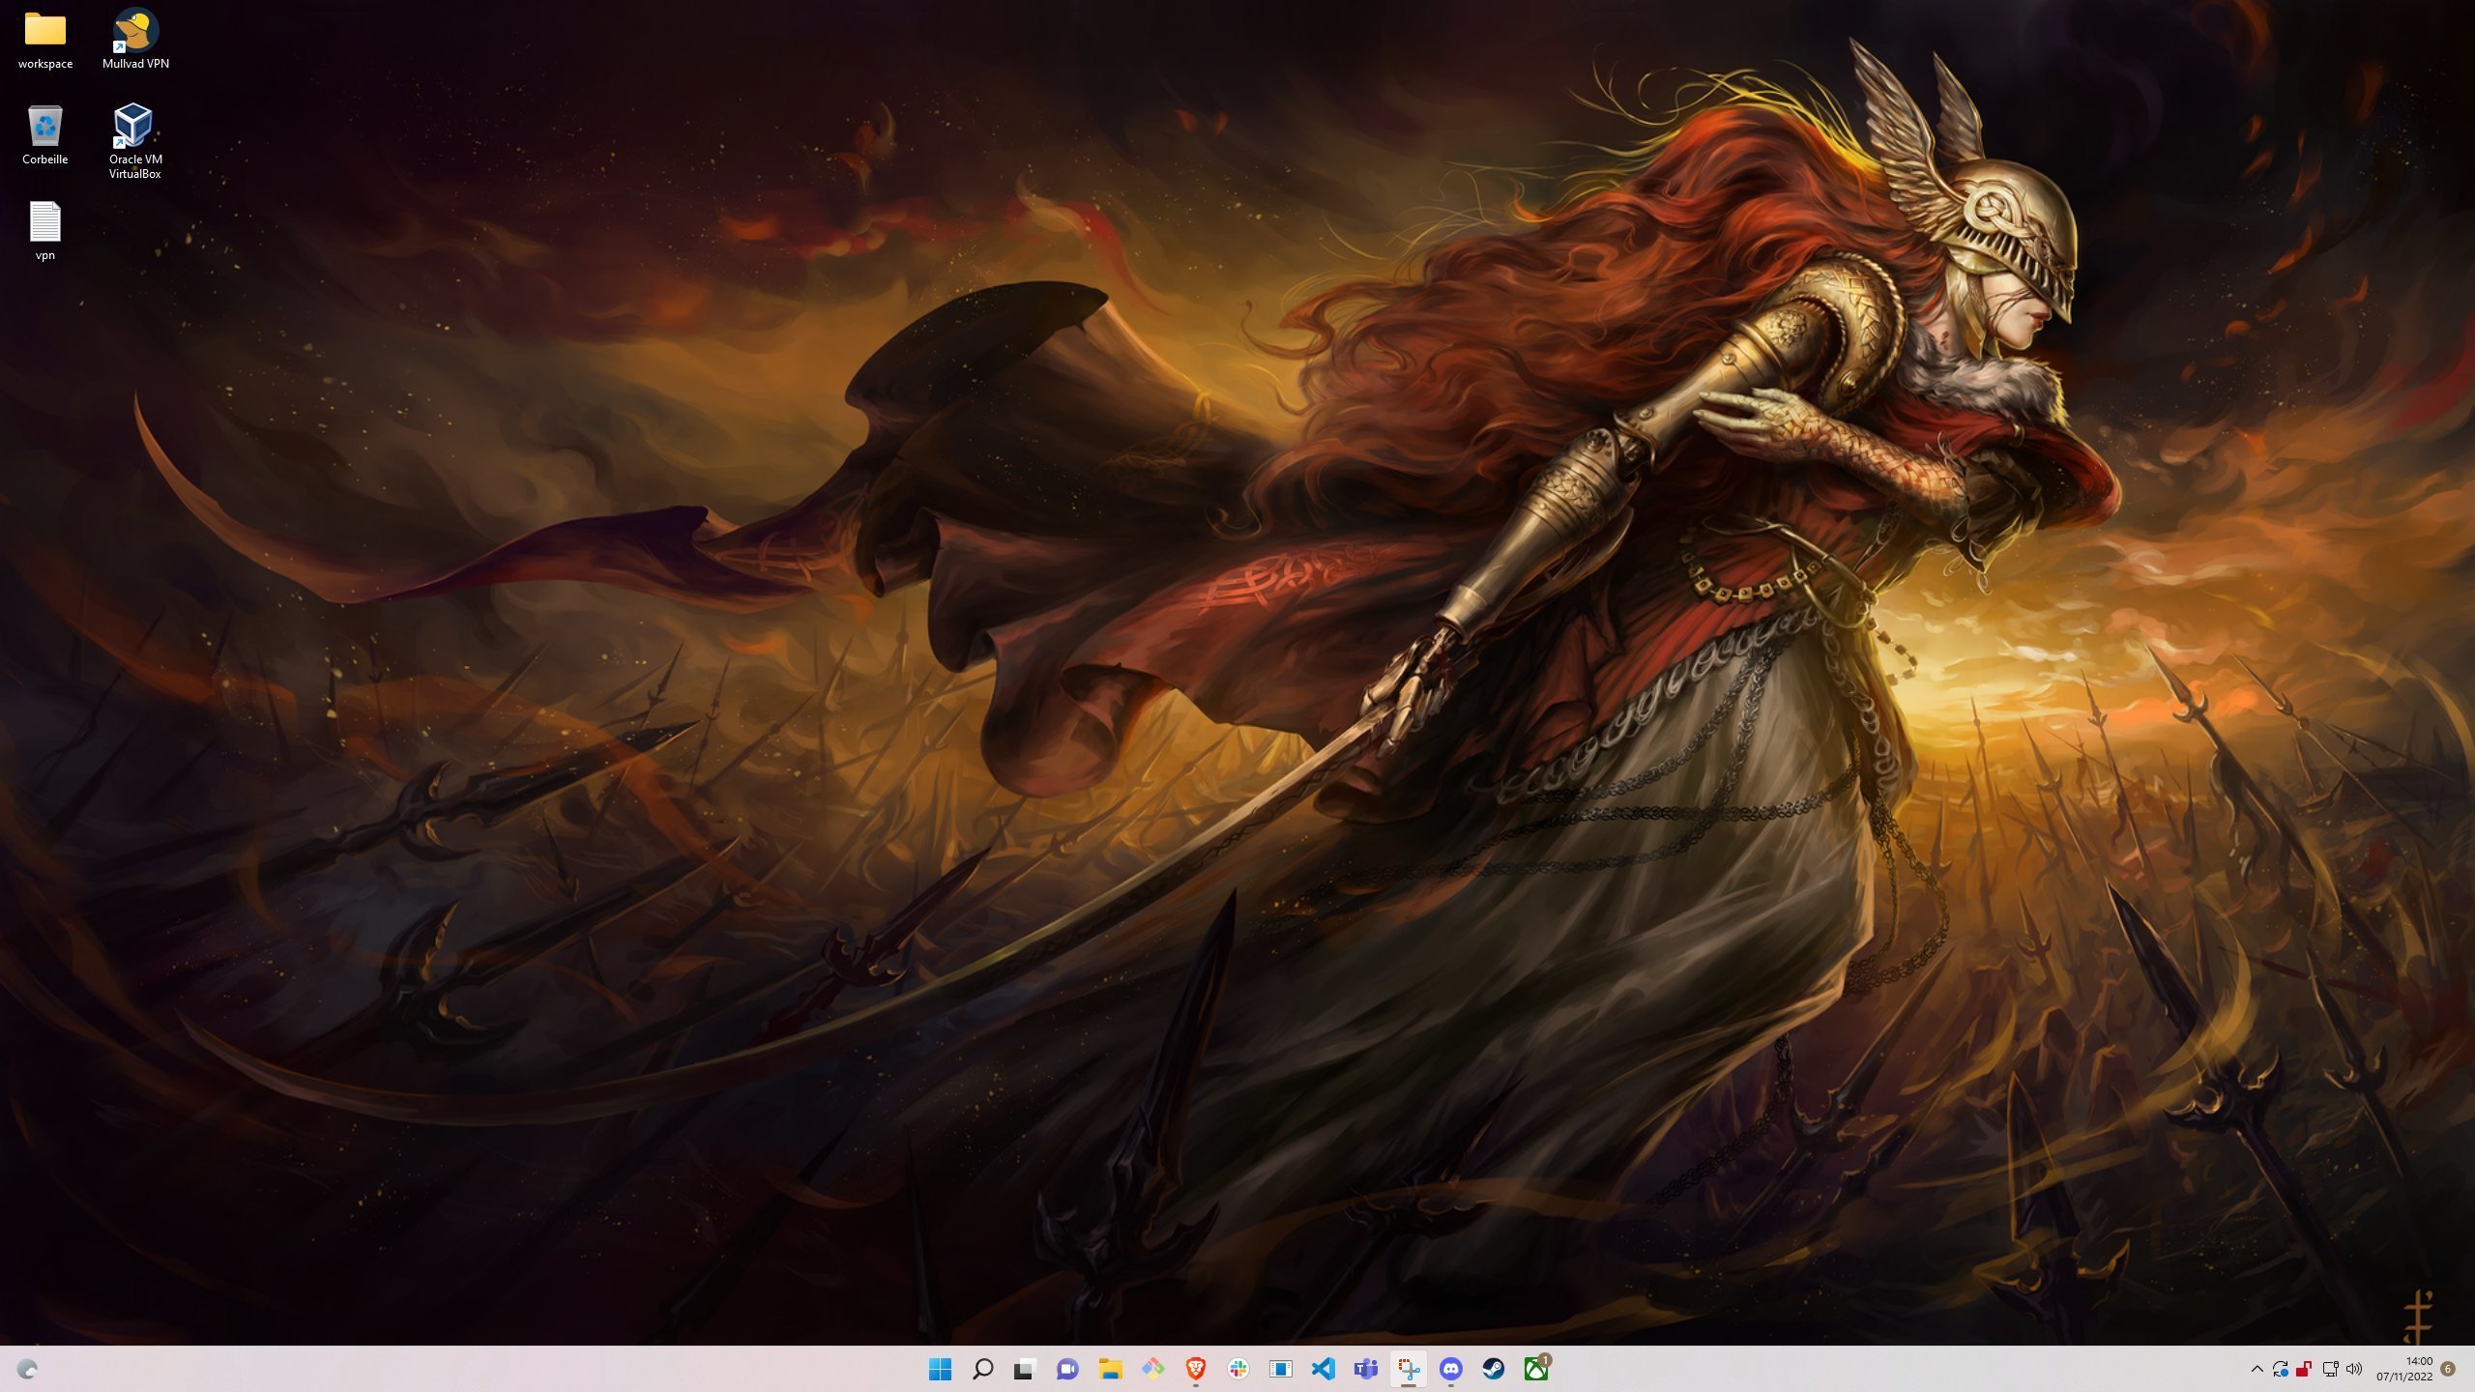Open the Windows Start menu
The height and width of the screenshot is (1392, 2475).
point(940,1369)
